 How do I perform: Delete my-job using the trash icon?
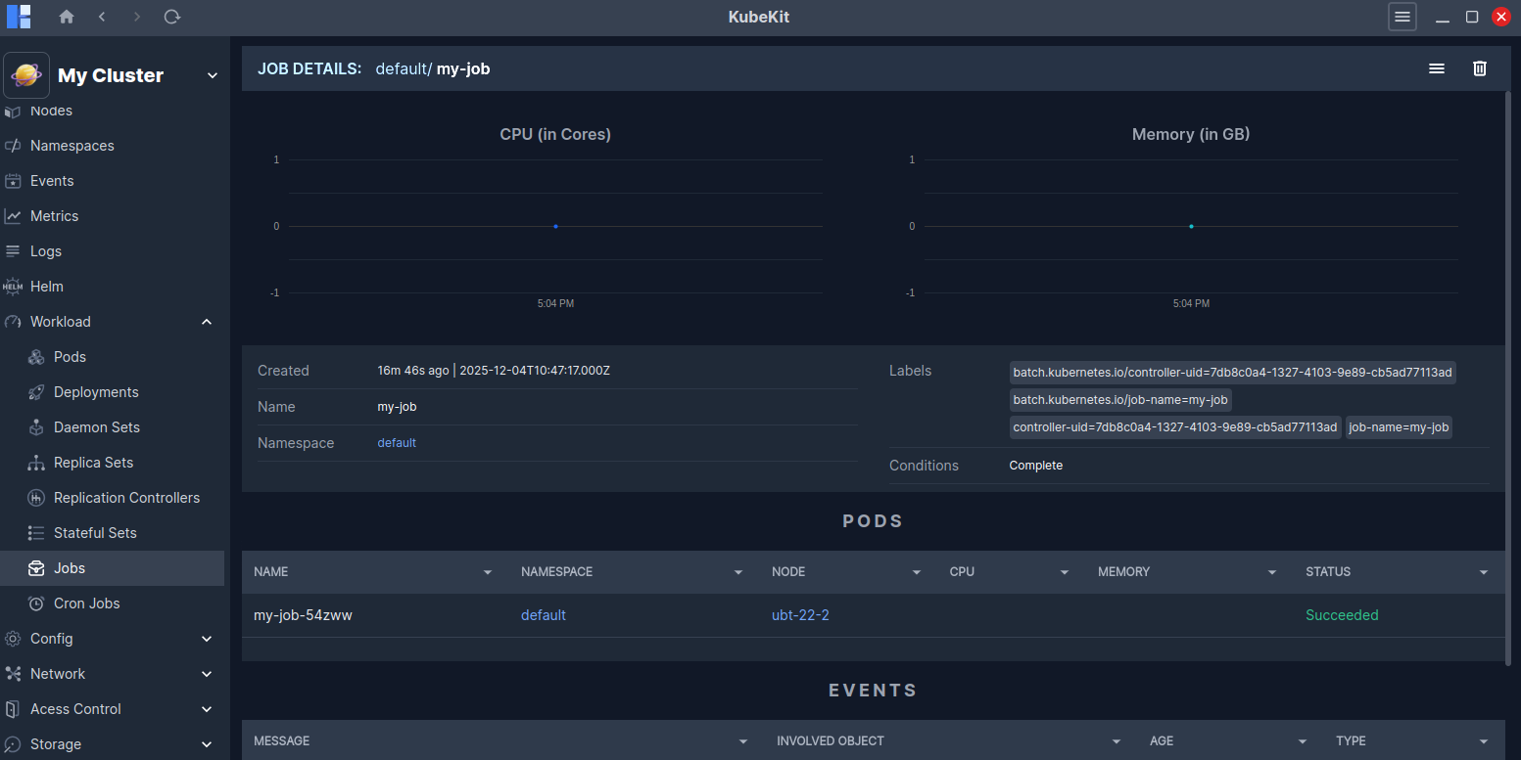(1479, 68)
